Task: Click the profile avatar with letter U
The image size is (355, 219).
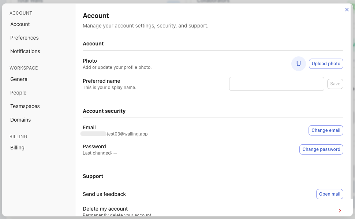Action: pos(298,64)
